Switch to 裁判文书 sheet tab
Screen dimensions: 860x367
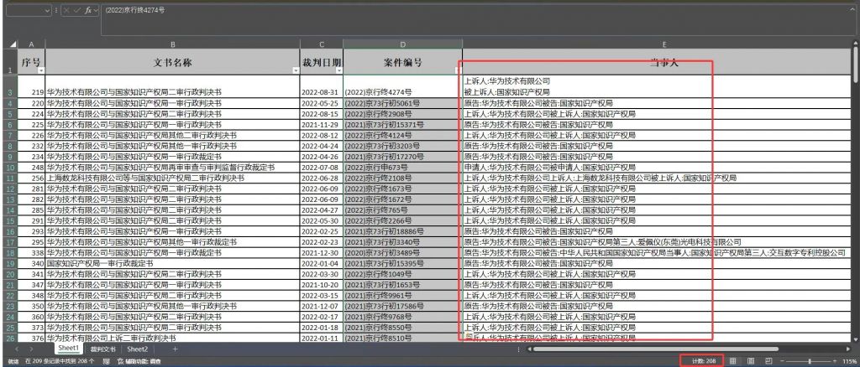tap(103, 349)
